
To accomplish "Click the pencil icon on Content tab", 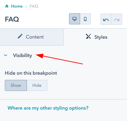I will tap(20, 36).
